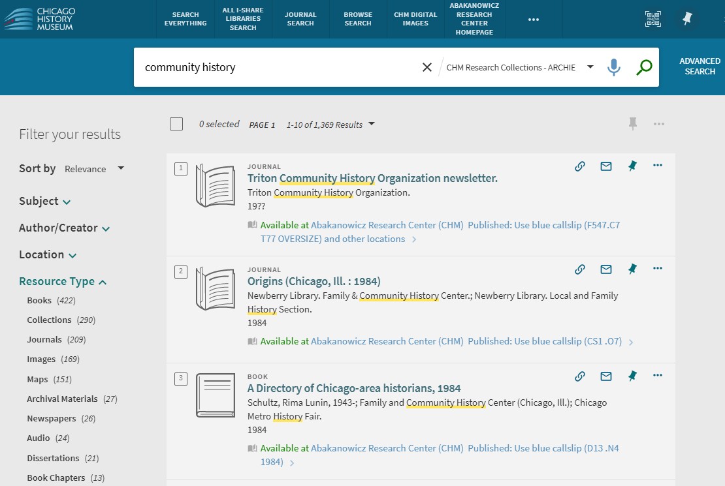Open more actions for Origins record
Viewport: 725px width, 486px height.
coord(658,268)
